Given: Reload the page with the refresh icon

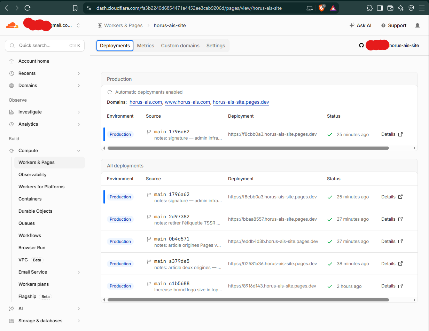Looking at the screenshot, I should tap(28, 8).
